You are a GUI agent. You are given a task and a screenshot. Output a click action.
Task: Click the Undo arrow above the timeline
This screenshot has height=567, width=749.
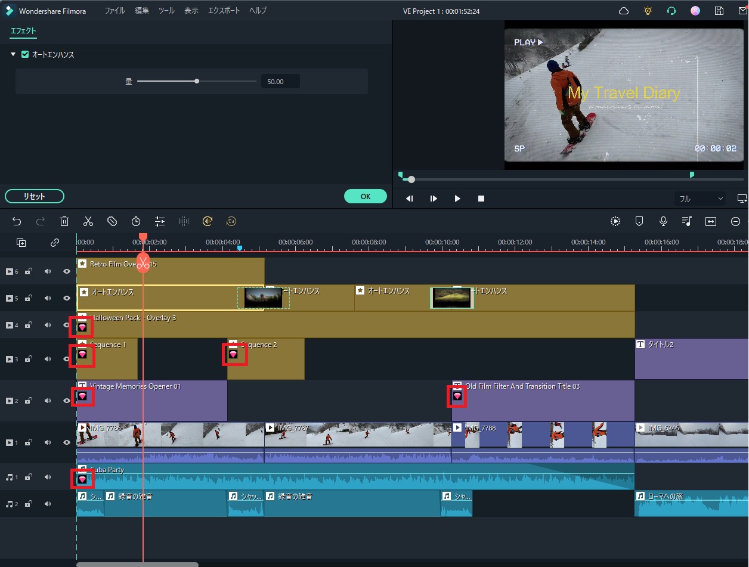[17, 221]
